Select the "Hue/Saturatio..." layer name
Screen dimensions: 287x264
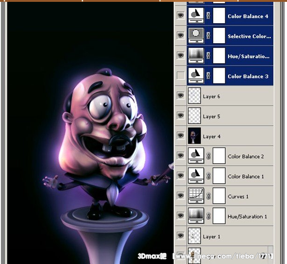(x=248, y=56)
